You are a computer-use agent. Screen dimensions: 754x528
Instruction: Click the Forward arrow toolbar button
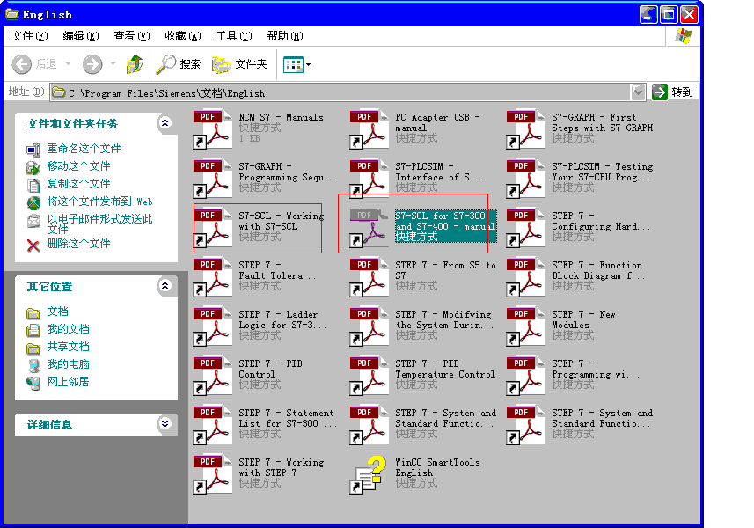click(92, 64)
